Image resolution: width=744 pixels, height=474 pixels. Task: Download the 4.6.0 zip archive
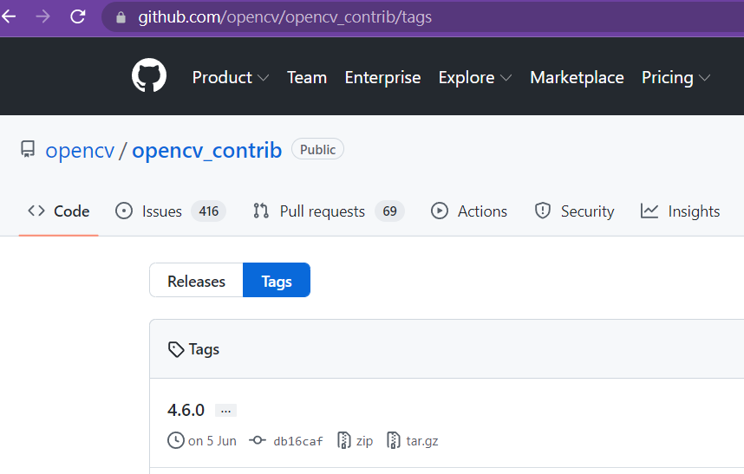point(355,441)
